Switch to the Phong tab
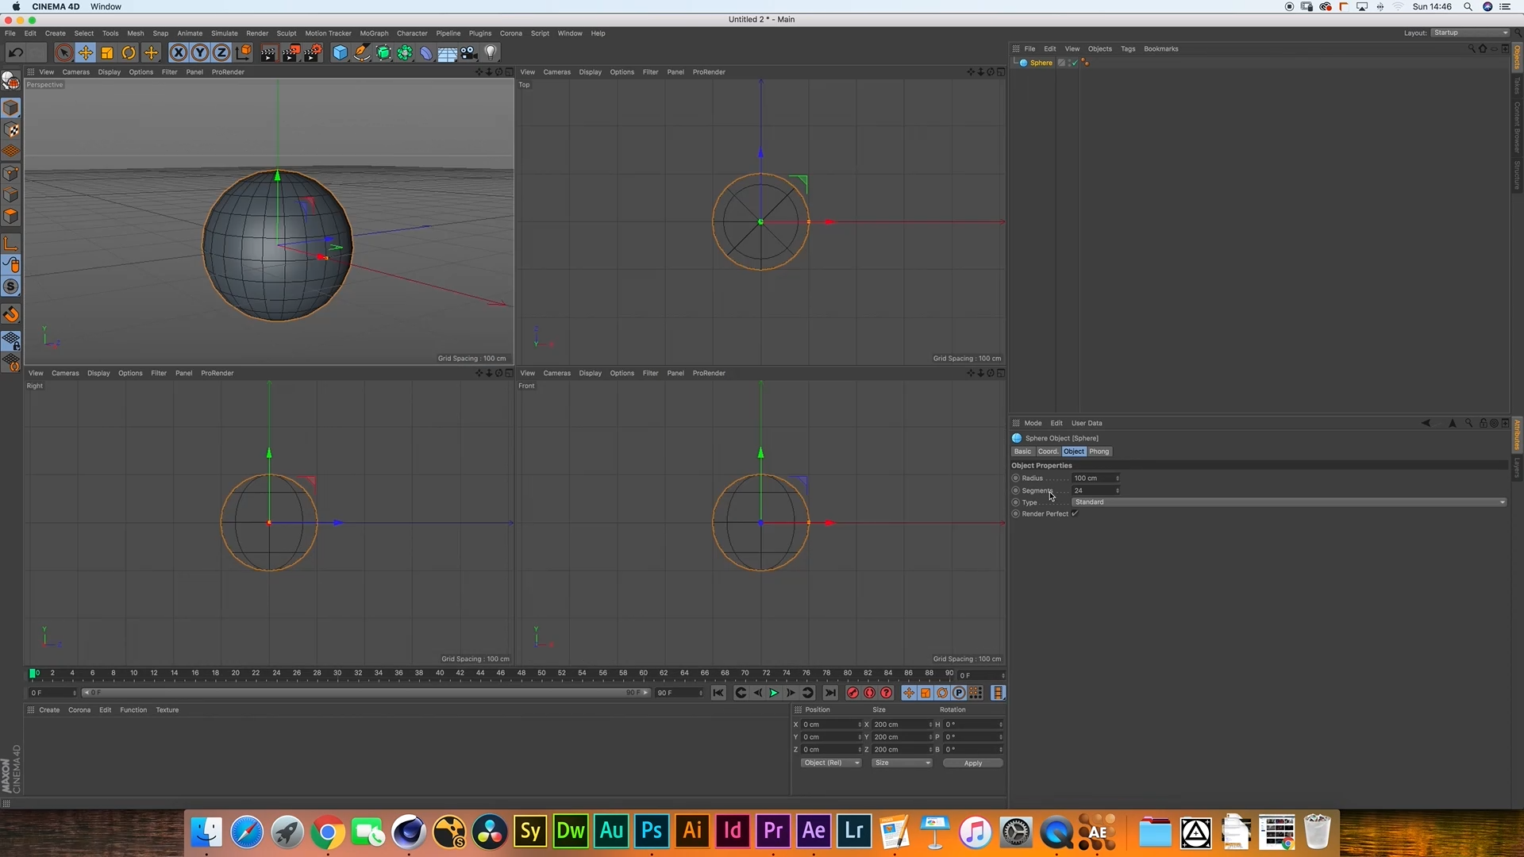 1099,452
